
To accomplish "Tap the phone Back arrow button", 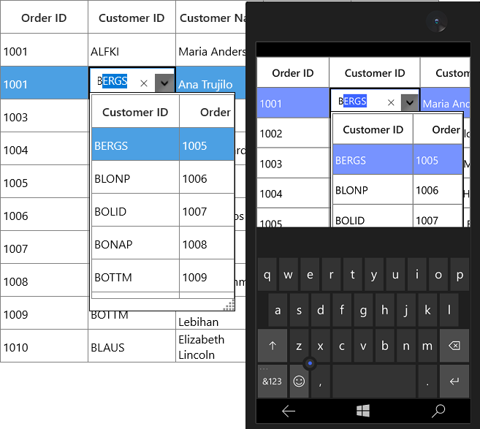I will (289, 411).
